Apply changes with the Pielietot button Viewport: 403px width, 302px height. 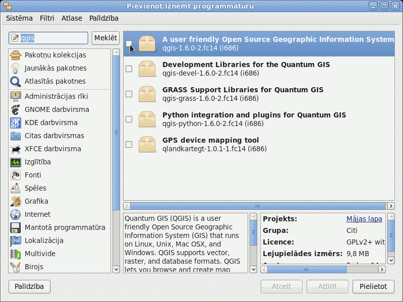click(373, 286)
